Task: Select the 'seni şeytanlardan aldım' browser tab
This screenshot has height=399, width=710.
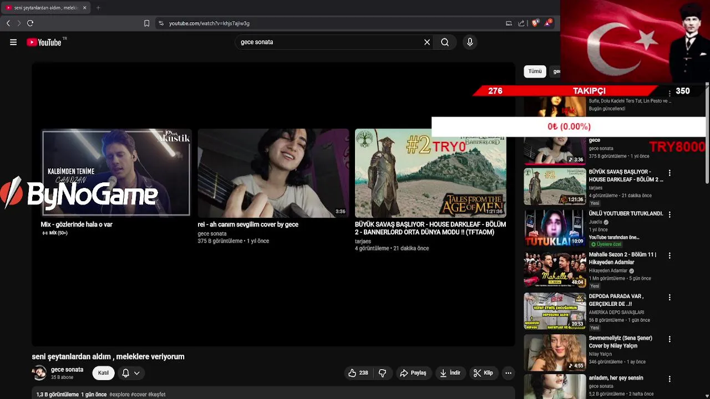Action: coord(47,8)
